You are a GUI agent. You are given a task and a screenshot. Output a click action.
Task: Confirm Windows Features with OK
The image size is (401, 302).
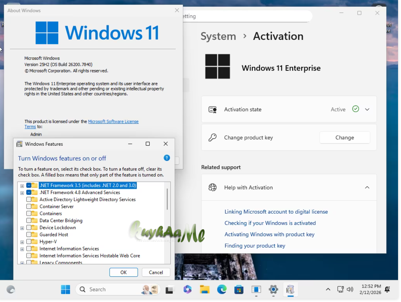coord(123,272)
